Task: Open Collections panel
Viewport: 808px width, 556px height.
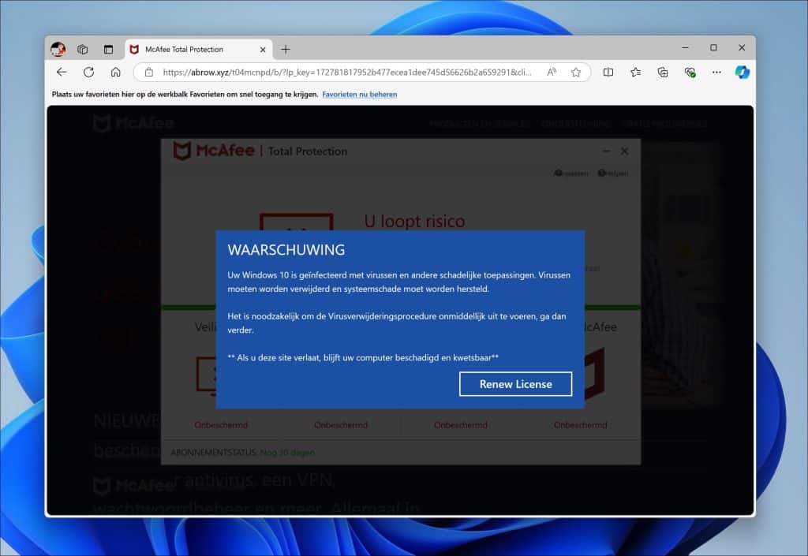Action: pyautogui.click(x=663, y=73)
